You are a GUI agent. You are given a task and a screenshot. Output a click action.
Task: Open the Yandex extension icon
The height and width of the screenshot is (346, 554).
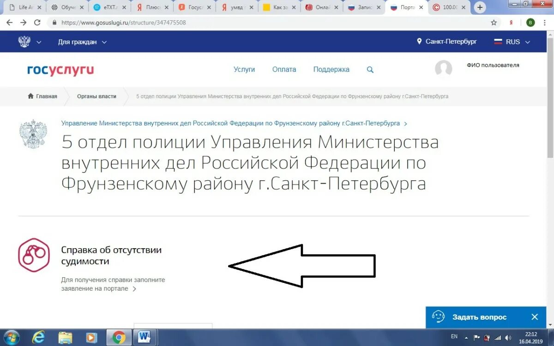pyautogui.click(x=511, y=22)
